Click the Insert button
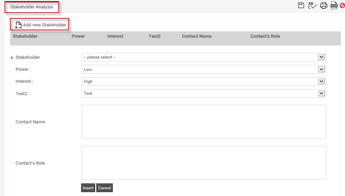This screenshot has height=196, width=345. 88,188
